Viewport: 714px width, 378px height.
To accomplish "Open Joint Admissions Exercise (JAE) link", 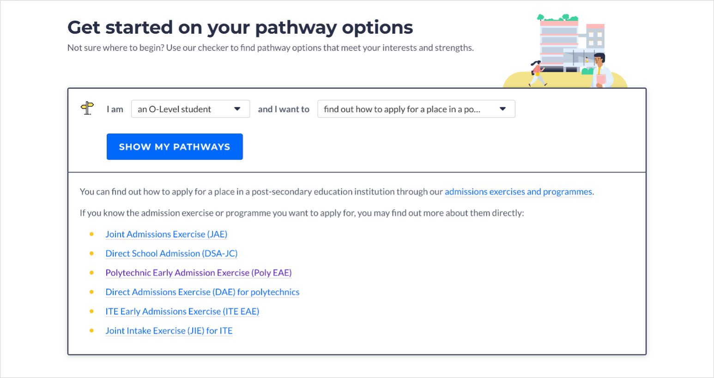I will click(166, 234).
